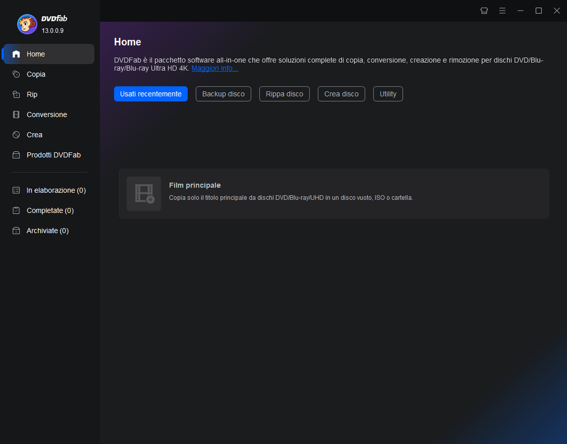Image resolution: width=567 pixels, height=444 pixels.
Task: Select the Usati recentemente tab
Action: tap(151, 94)
